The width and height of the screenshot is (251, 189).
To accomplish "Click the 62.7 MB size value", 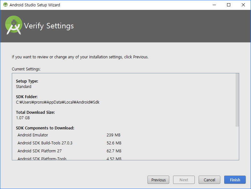I will tap(114, 151).
